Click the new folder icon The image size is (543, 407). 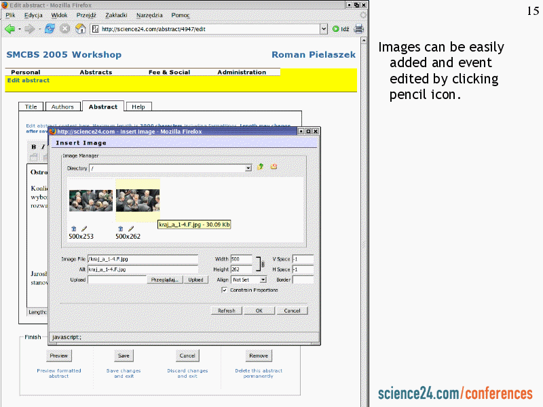[x=274, y=167]
